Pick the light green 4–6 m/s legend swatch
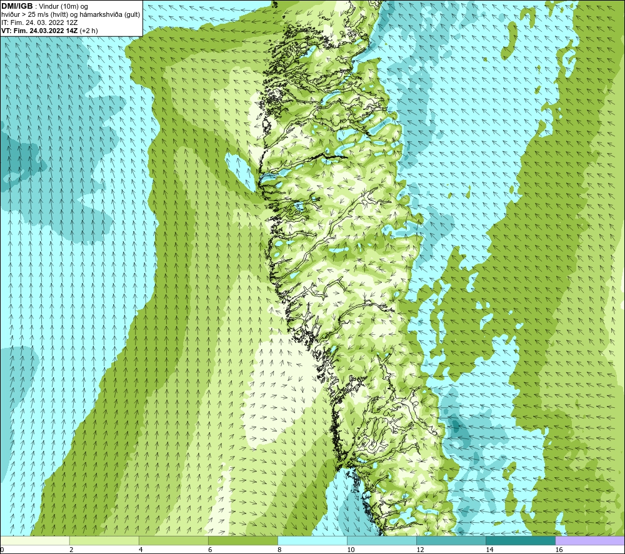625x554 pixels. [x=173, y=541]
